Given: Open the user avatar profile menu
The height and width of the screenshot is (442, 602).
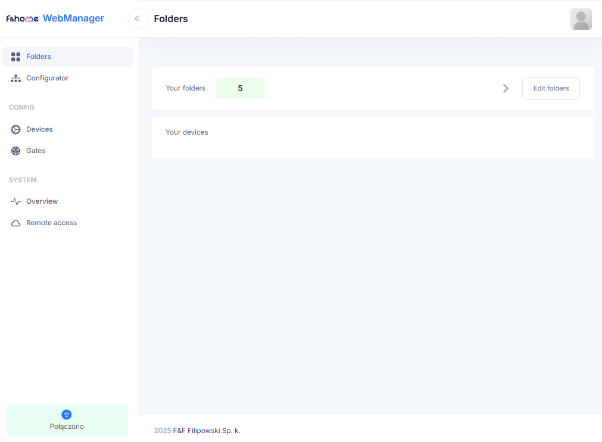Looking at the screenshot, I should (x=581, y=19).
